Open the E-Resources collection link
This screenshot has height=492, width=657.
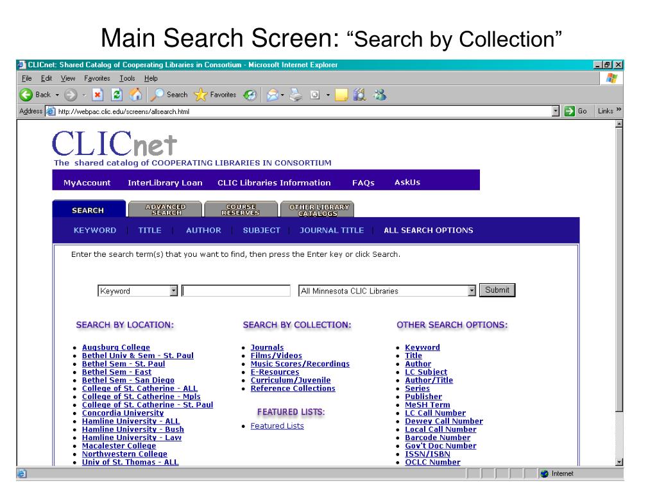click(x=275, y=372)
